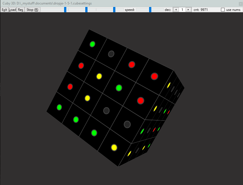Click the gray dot in the third row's last cell
Viewport: 243px width, 185px height.
[x=127, y=124]
